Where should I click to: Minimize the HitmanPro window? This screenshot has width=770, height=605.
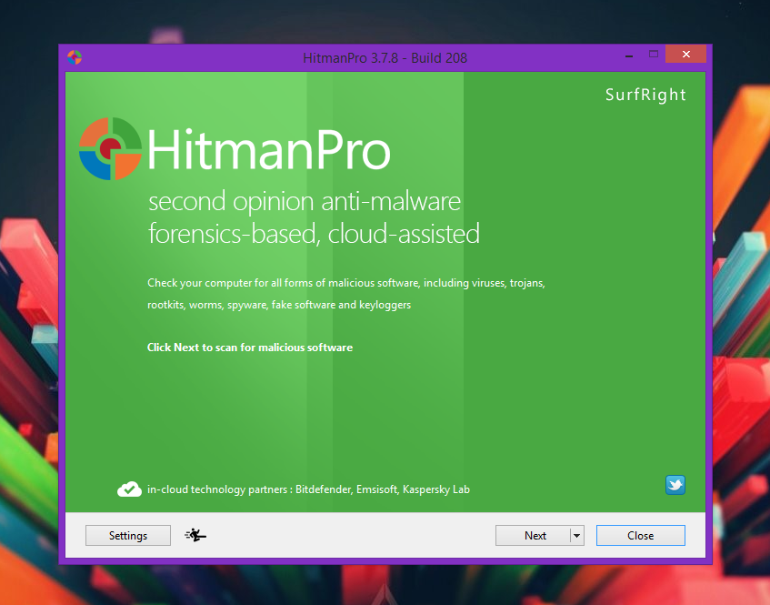pyautogui.click(x=629, y=56)
